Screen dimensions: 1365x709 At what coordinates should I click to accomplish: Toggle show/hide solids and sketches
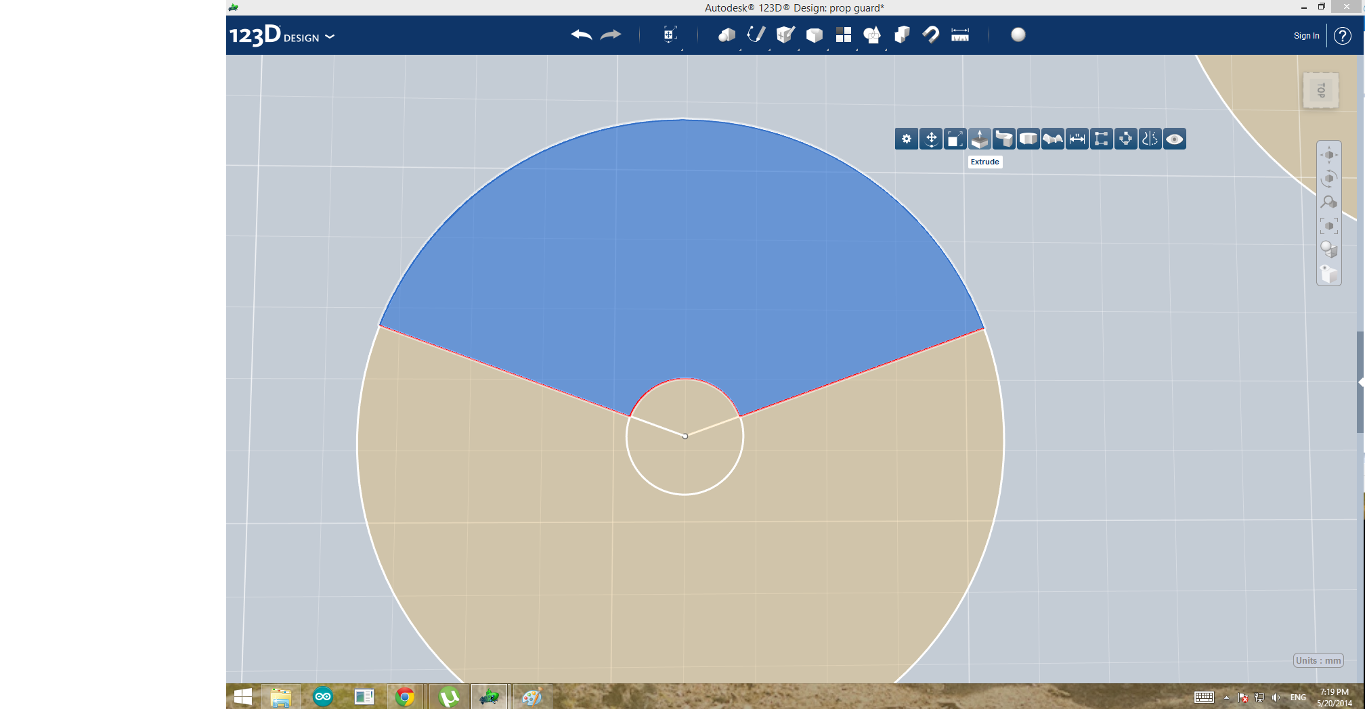coord(1329,273)
